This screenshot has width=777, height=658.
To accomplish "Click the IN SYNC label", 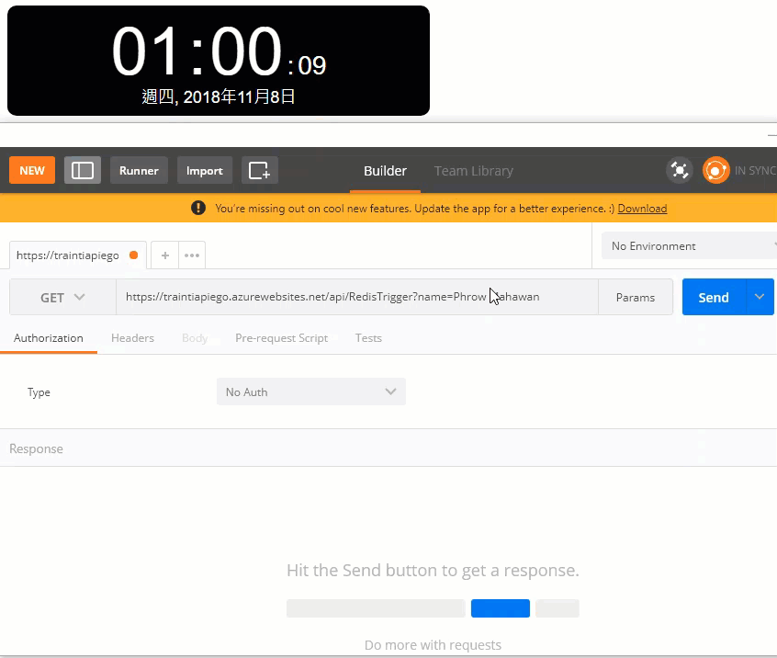I will (x=755, y=171).
